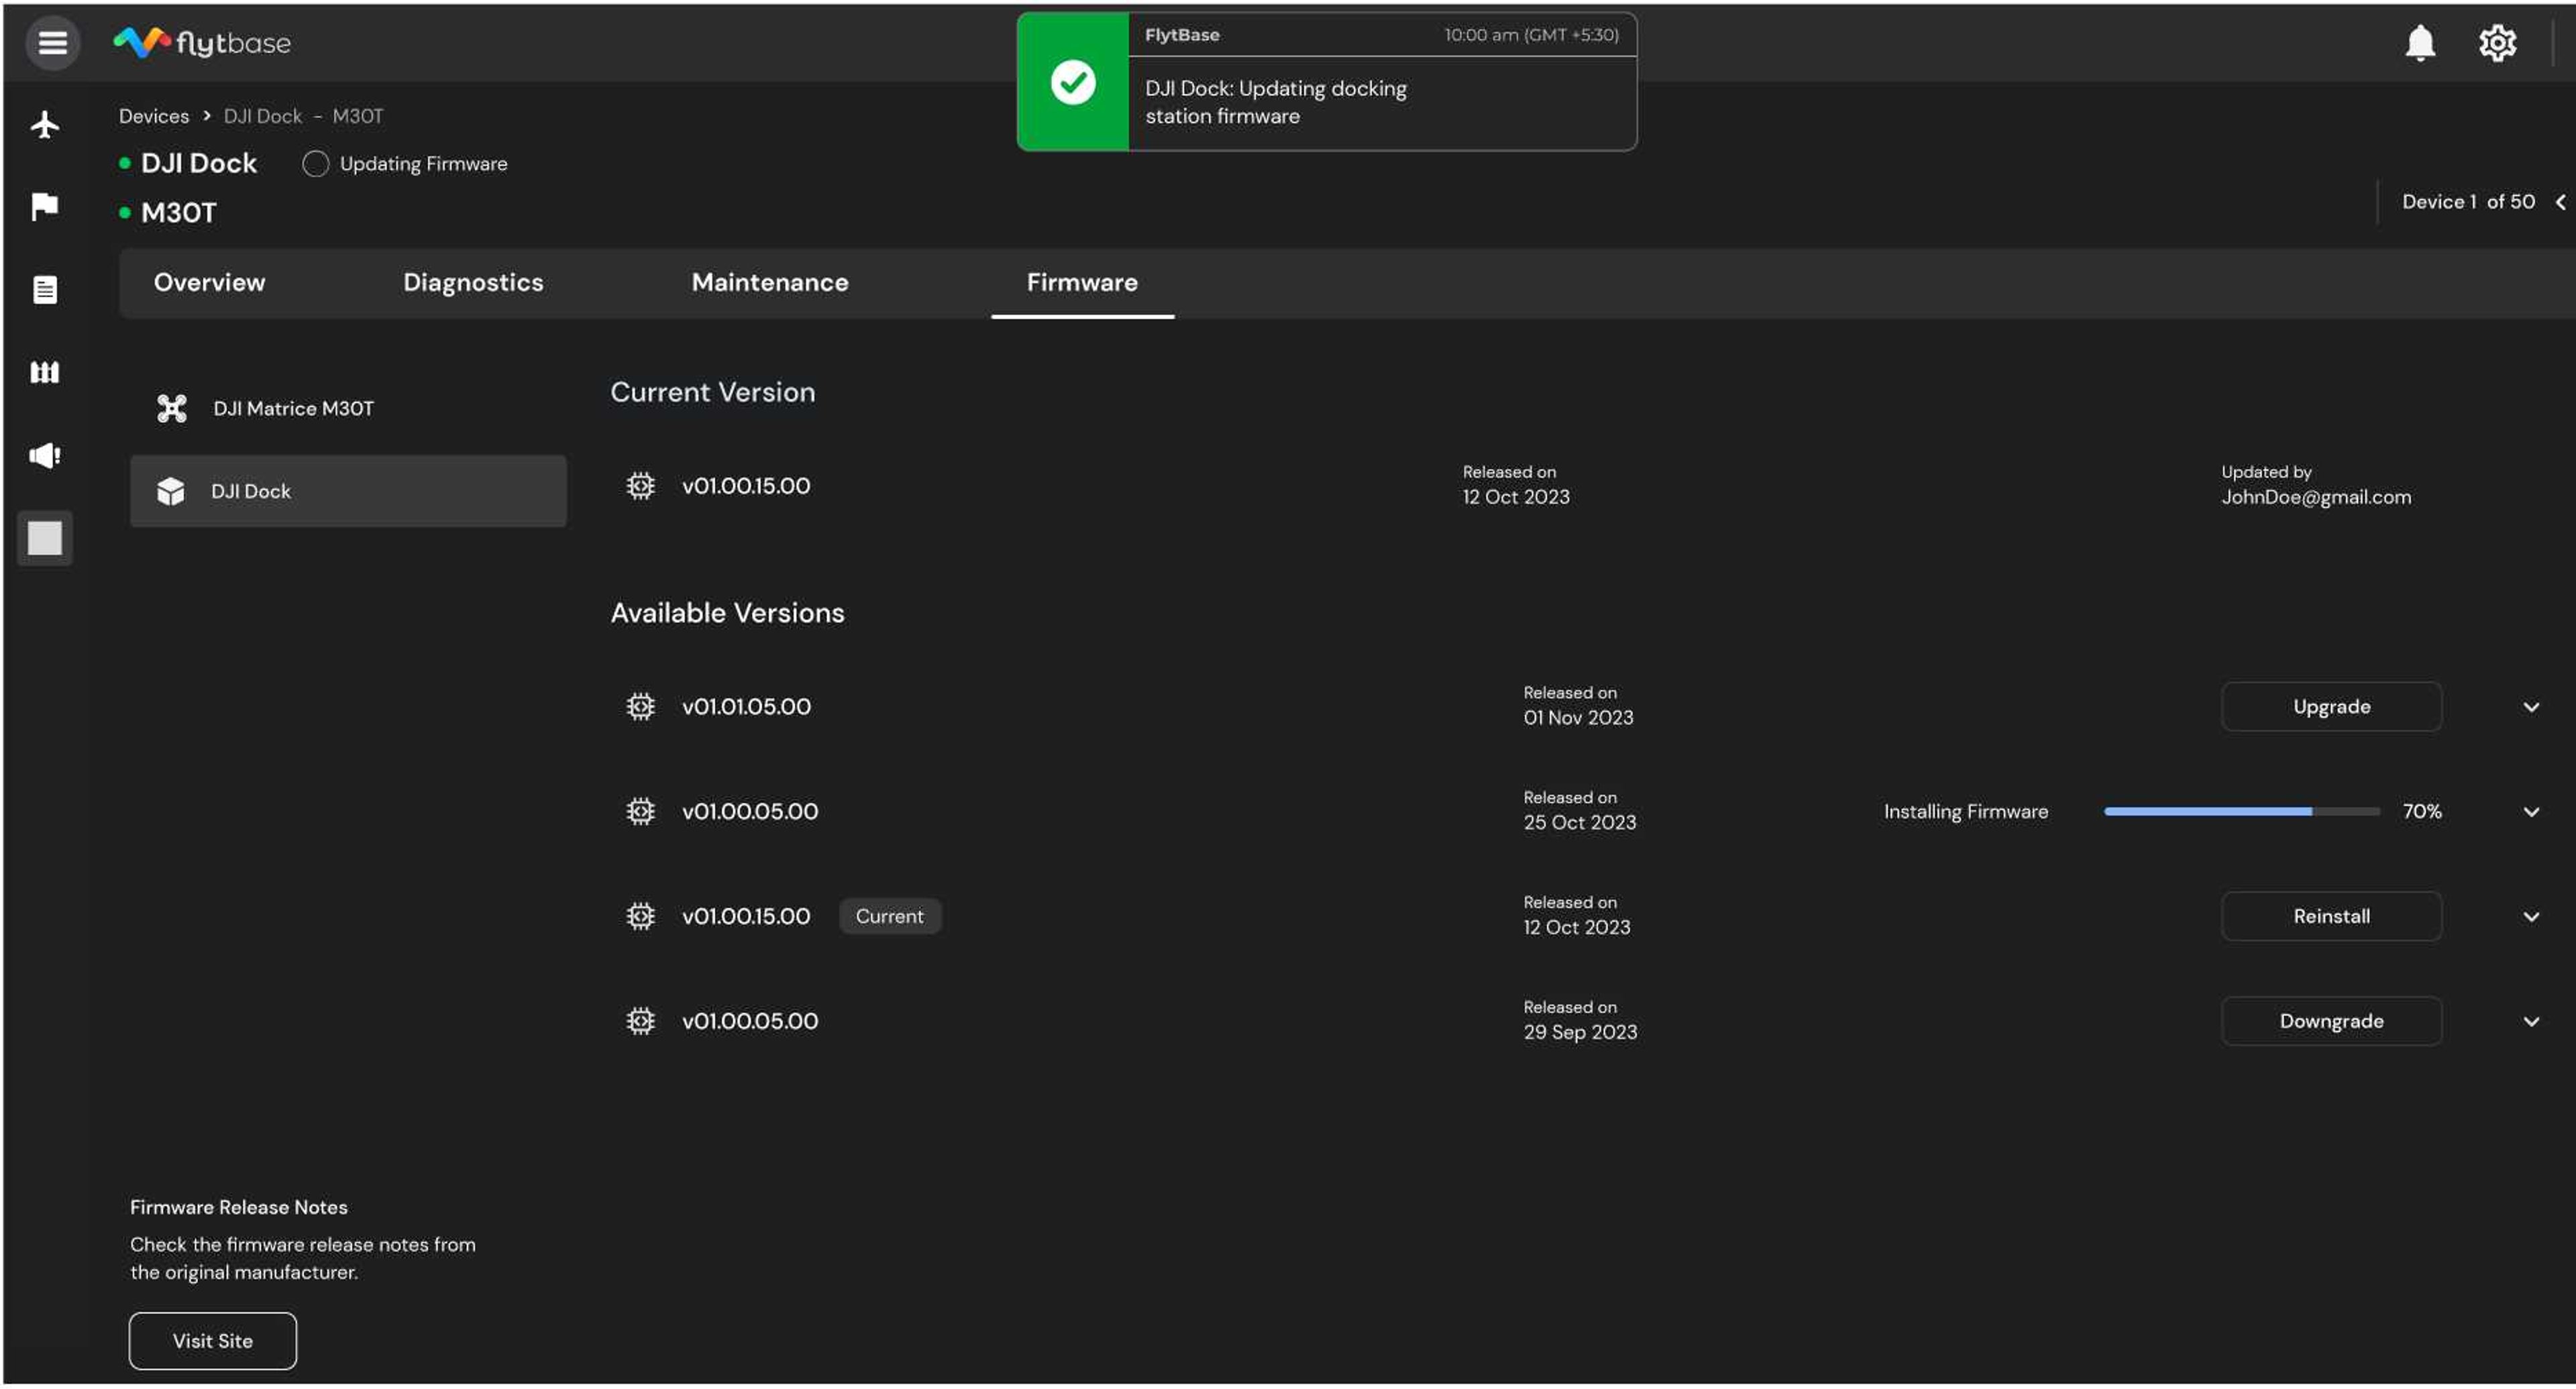Viewport: 2576px width, 1389px height.
Task: Click the chip icon beside the Current badge row
Action: [x=641, y=917]
